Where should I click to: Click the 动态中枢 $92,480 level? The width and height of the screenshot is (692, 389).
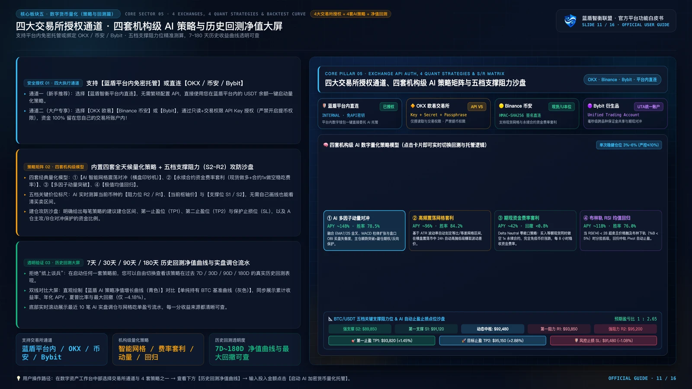(493, 329)
